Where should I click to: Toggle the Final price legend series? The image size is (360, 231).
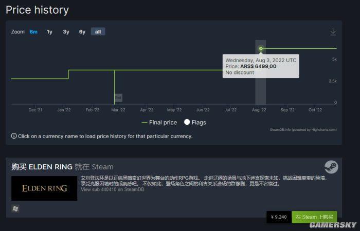159,123
